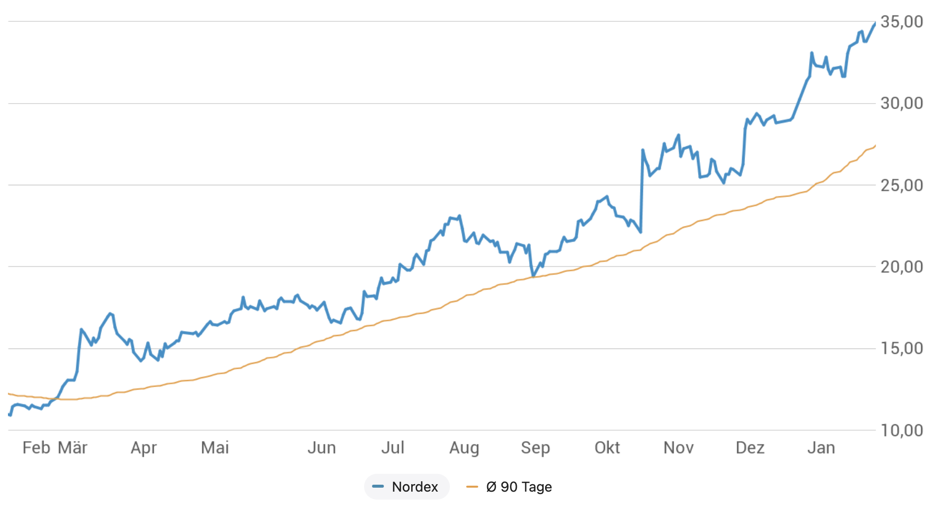Click the 35,00 price axis label
935x507 pixels.
pos(901,22)
